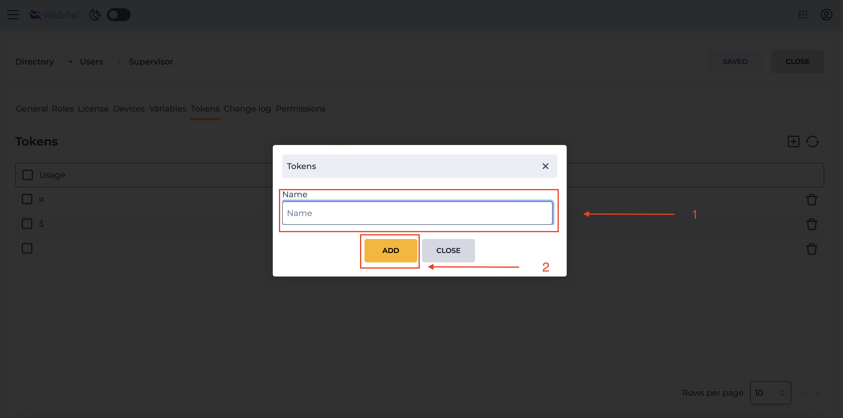Select all tokens via Usage header checkbox
This screenshot has height=418, width=843.
tap(28, 175)
